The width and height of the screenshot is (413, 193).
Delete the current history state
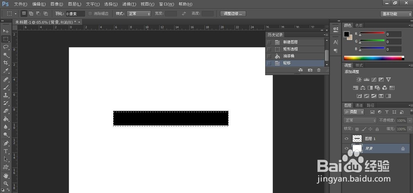319,70
